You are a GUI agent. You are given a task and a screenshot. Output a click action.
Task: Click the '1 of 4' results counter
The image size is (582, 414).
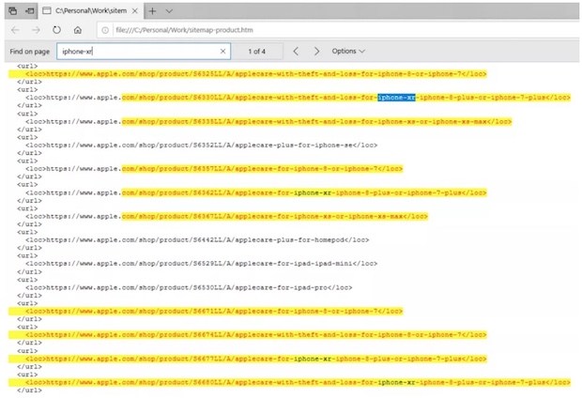click(x=257, y=52)
